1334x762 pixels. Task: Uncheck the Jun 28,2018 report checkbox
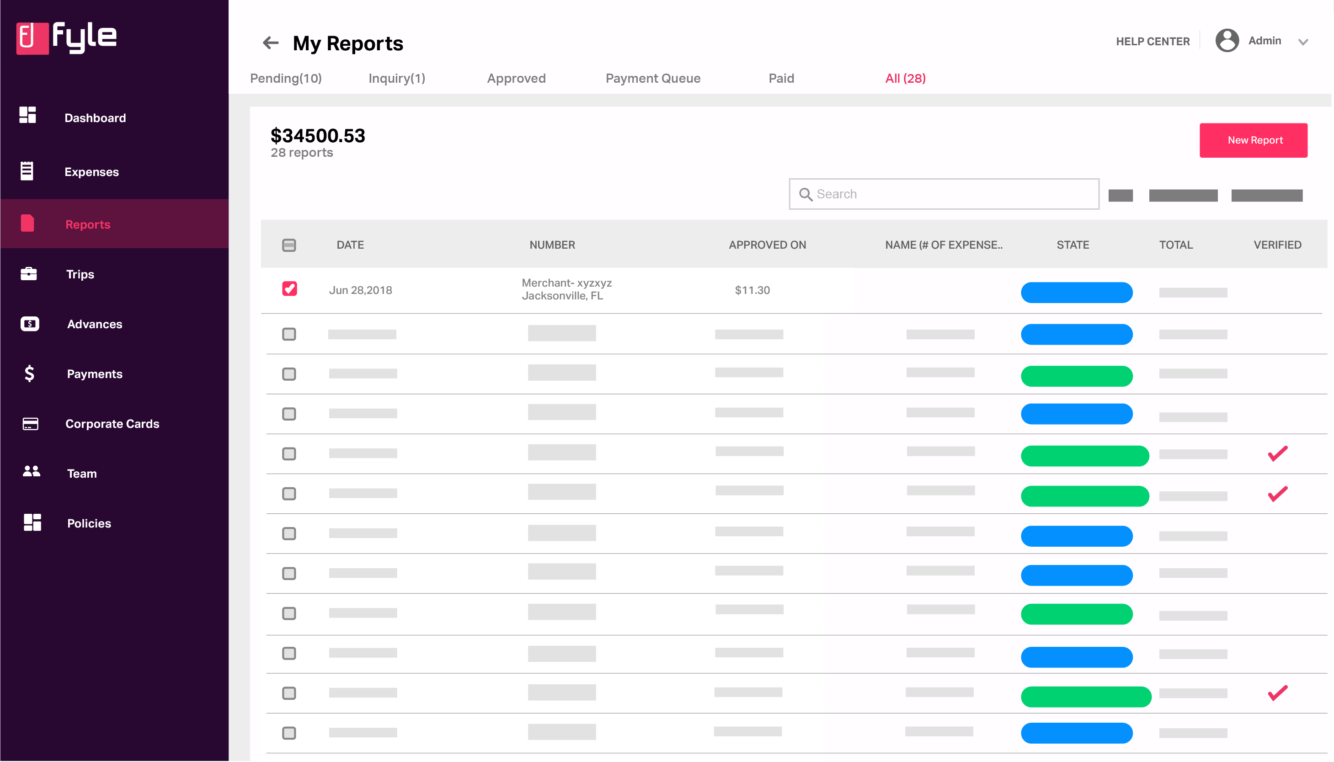289,289
